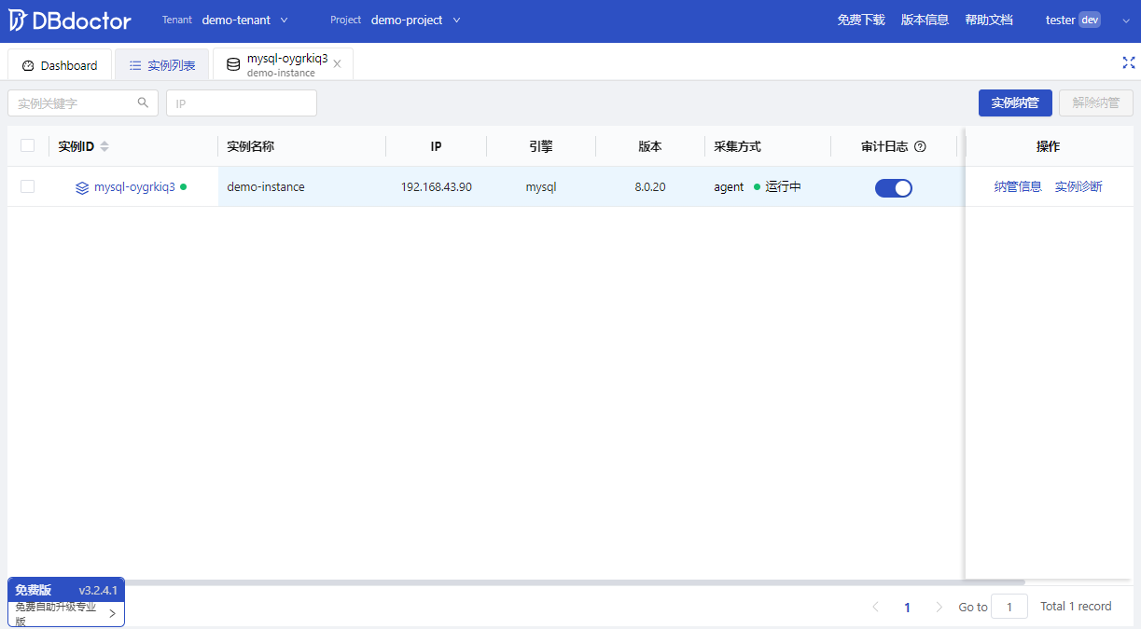This screenshot has width=1141, height=629.
Task: Focus the Go to page input
Action: tap(1009, 607)
